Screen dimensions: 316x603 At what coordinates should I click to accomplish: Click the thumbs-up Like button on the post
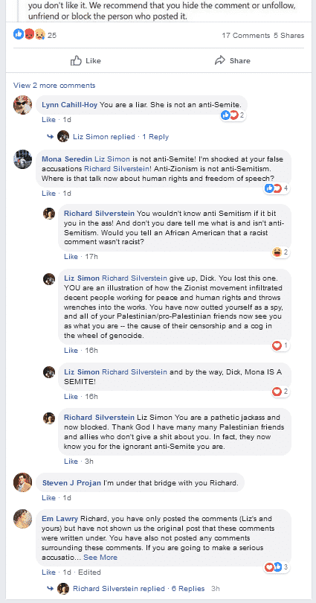point(86,61)
